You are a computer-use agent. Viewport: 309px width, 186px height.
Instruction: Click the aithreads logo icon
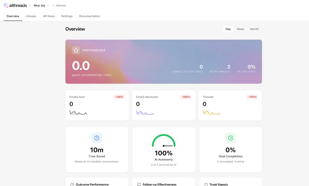point(6,5)
